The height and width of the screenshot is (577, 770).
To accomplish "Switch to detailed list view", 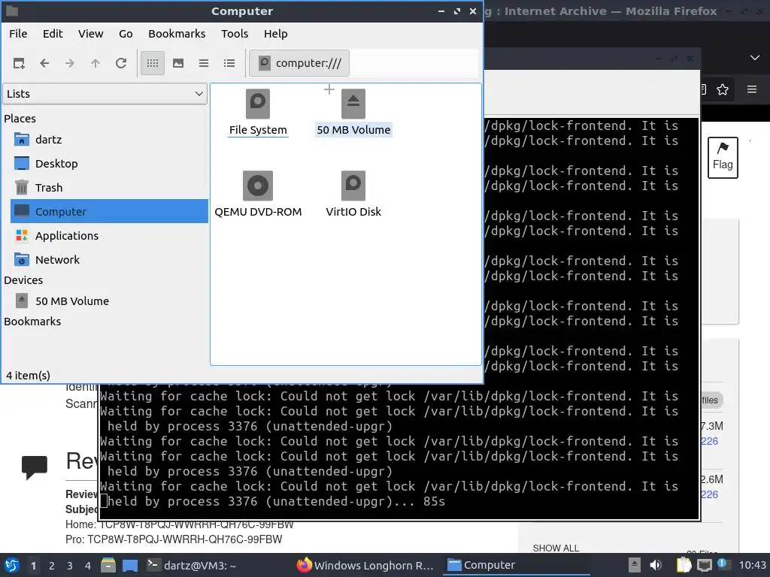I will pyautogui.click(x=229, y=63).
